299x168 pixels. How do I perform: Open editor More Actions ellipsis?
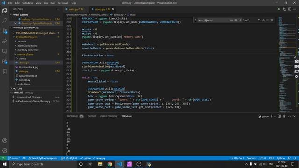[295, 9]
